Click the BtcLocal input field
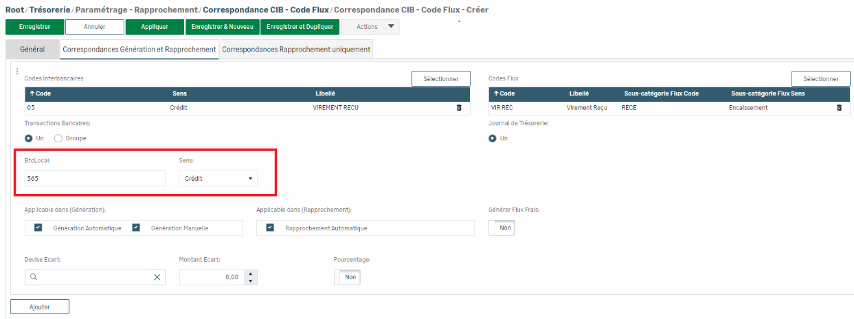This screenshot has height=319, width=854. [x=95, y=179]
